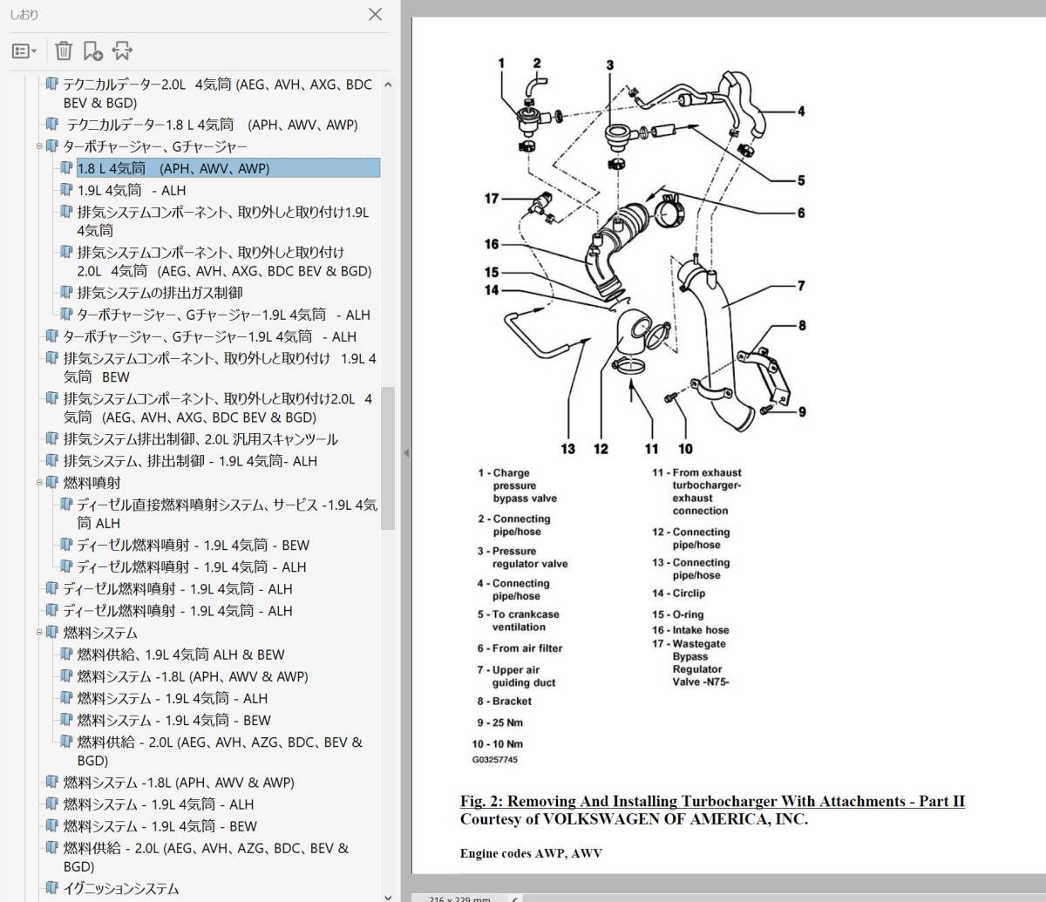Click the bookmark panel scrollbar thumb
The width and height of the screenshot is (1046, 902).
(x=388, y=458)
